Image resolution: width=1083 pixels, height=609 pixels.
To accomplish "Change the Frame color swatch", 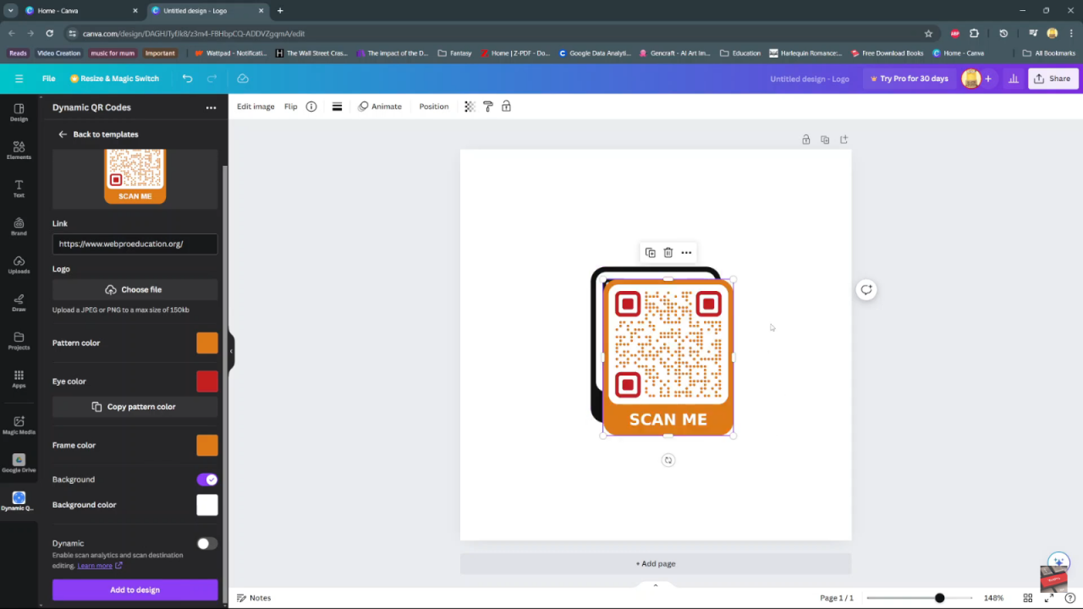I will coord(207,445).
